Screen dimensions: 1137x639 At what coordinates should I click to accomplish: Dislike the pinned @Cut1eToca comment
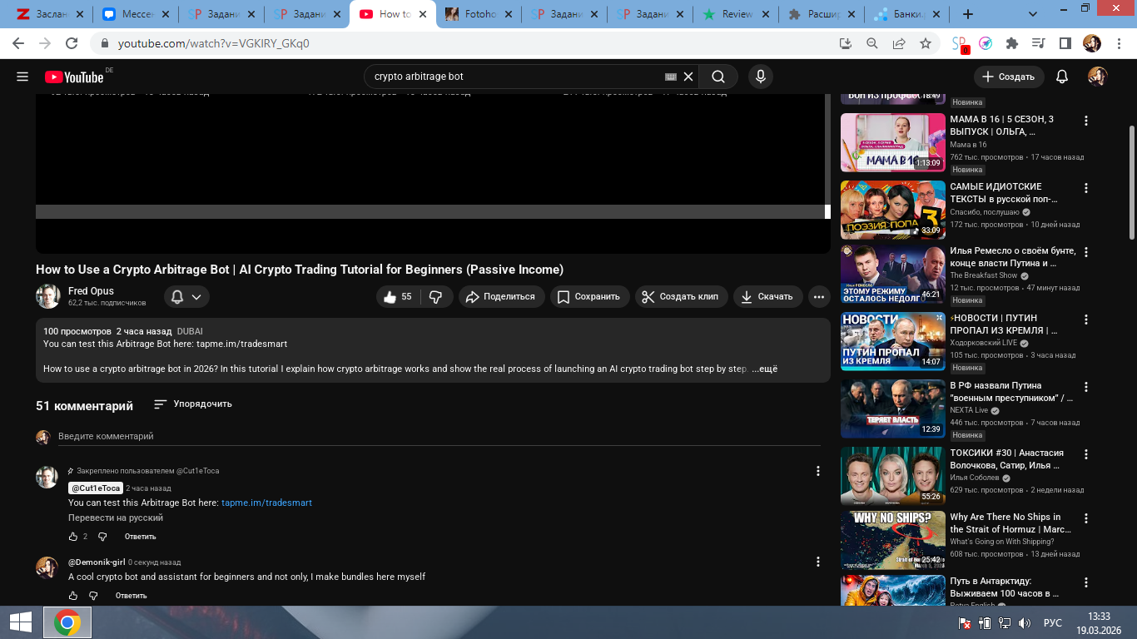tap(102, 537)
